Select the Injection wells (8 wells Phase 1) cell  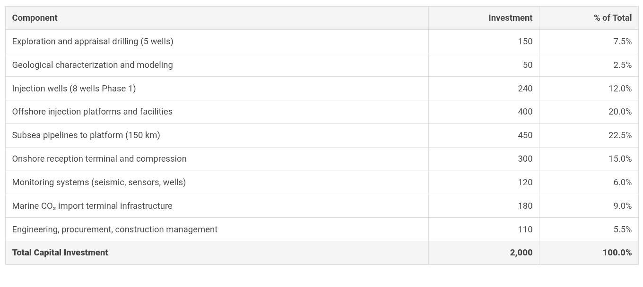tap(74, 89)
